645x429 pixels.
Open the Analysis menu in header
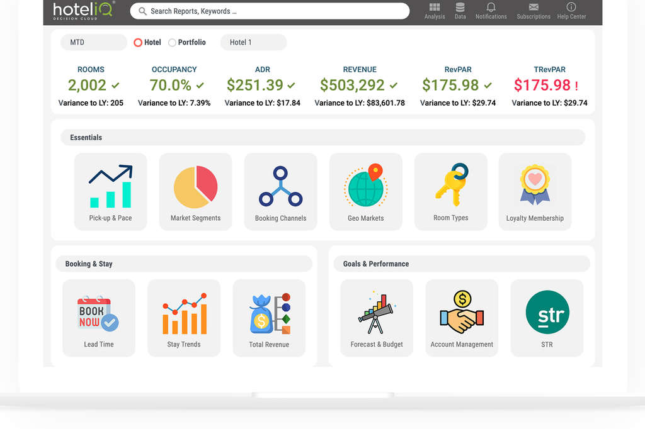click(435, 11)
